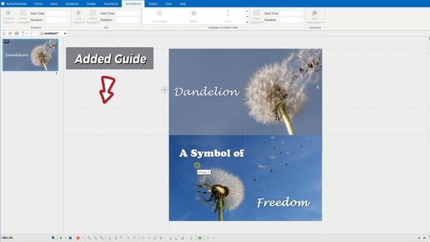Click the Save quick-access icon
This screenshot has width=430, height=242.
(x=17, y=34)
